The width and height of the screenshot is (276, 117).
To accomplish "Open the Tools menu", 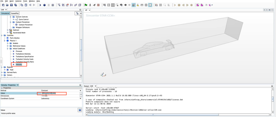I will [25, 1].
